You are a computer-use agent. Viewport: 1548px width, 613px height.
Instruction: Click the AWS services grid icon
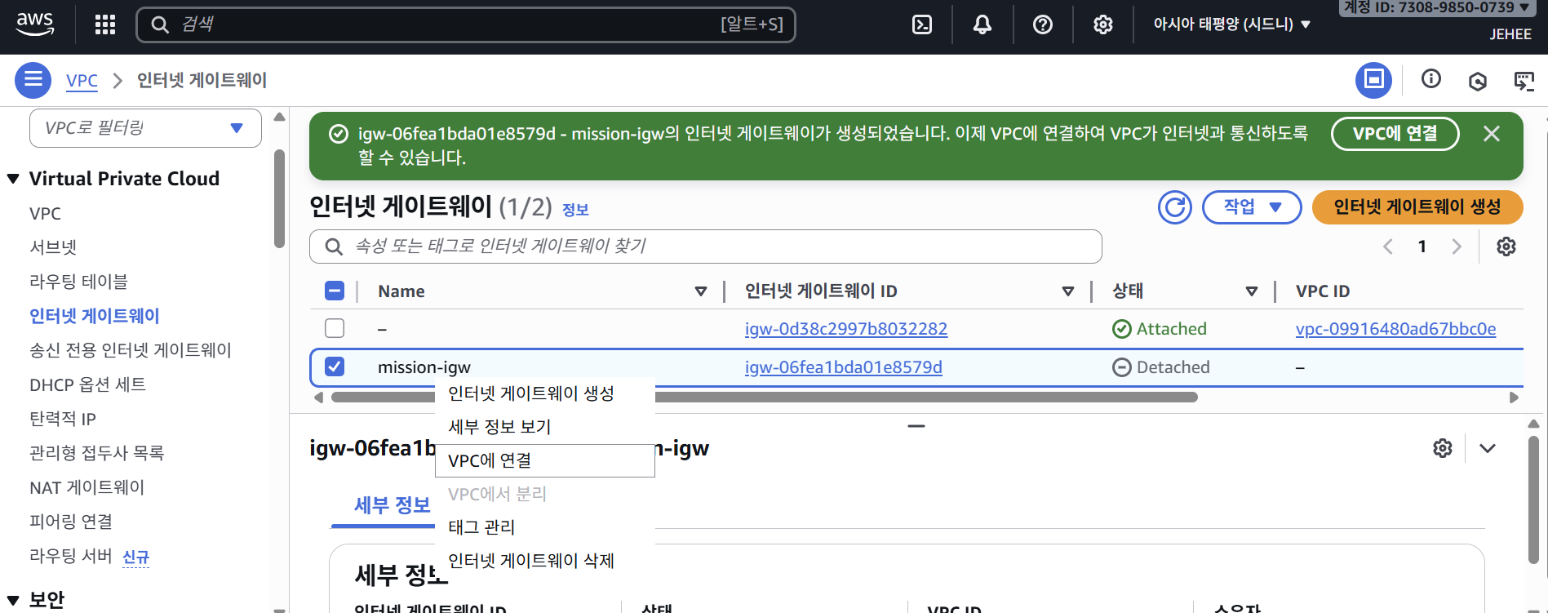click(x=105, y=24)
